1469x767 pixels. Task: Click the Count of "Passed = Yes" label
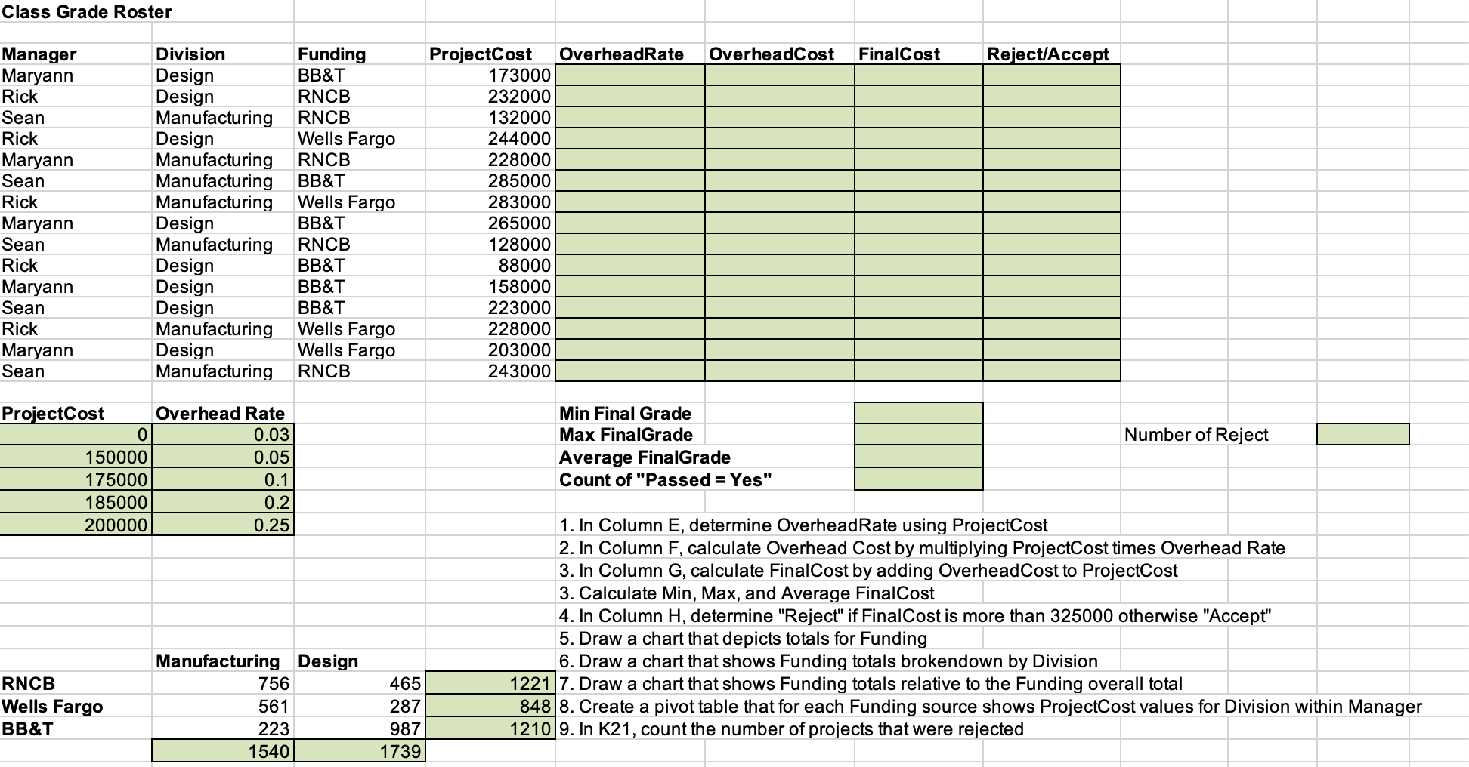point(665,480)
